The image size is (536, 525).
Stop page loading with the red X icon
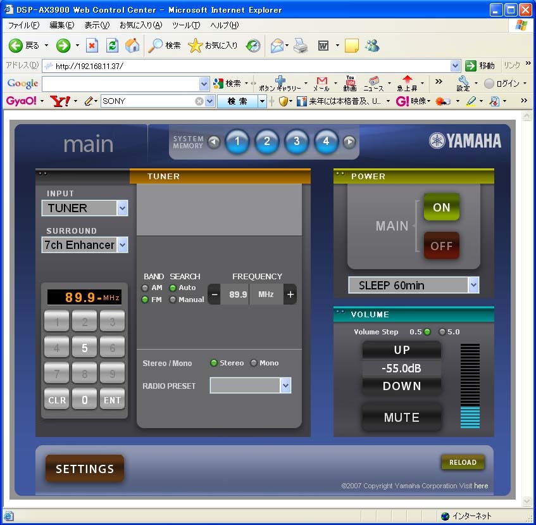click(x=92, y=46)
